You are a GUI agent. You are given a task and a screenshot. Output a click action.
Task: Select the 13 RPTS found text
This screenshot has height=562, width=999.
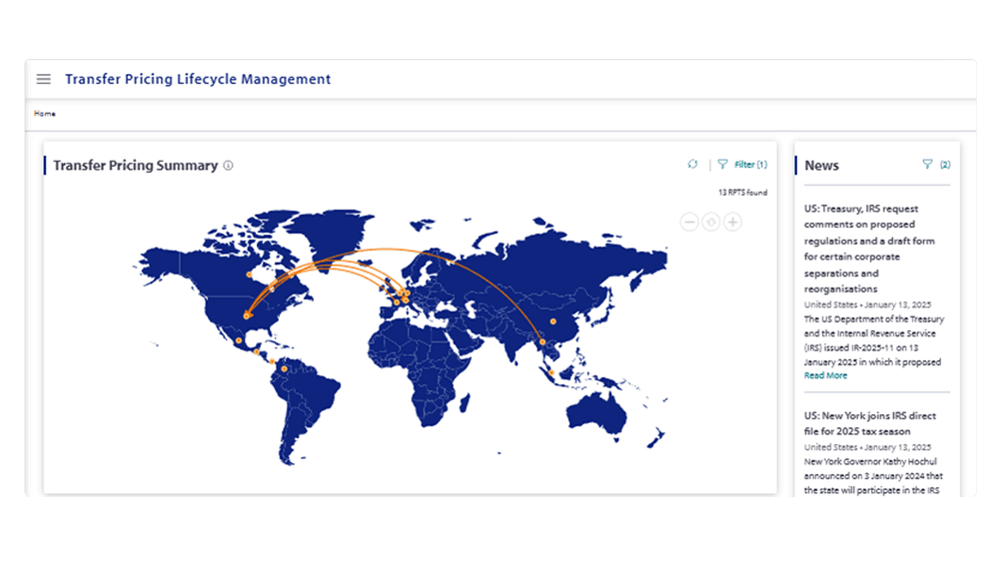click(743, 193)
